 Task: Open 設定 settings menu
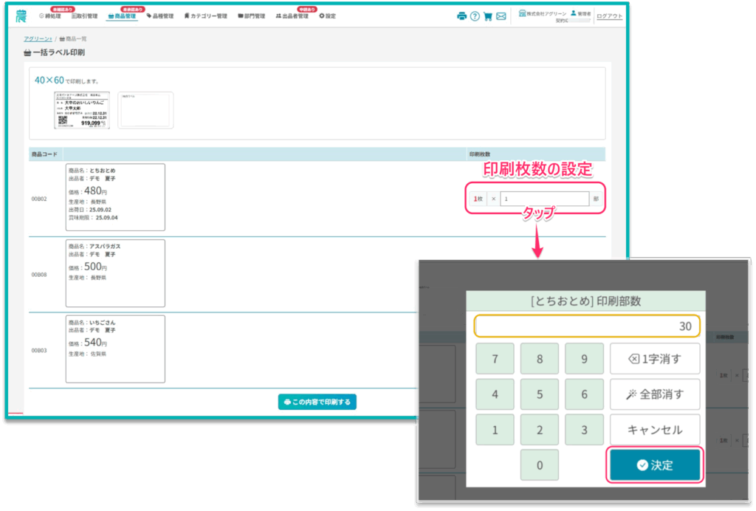327,16
